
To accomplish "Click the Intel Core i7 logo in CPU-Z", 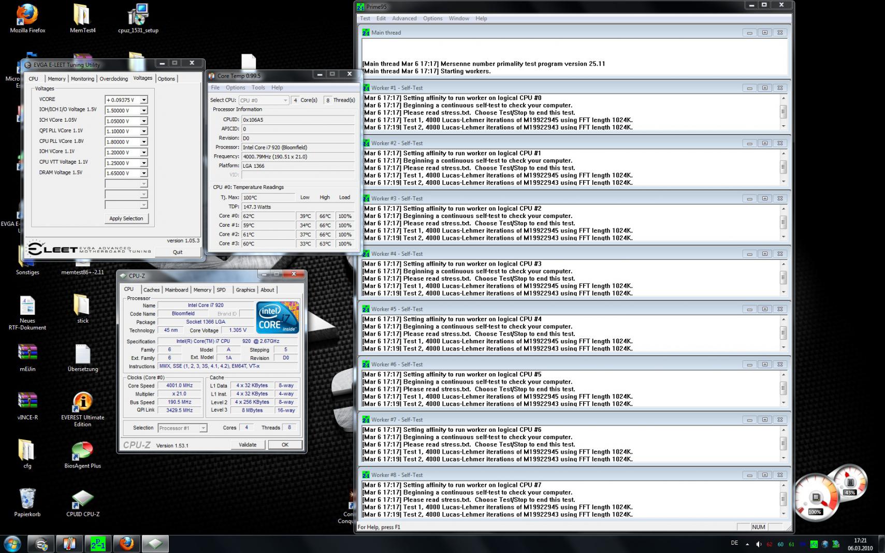I will coord(278,317).
